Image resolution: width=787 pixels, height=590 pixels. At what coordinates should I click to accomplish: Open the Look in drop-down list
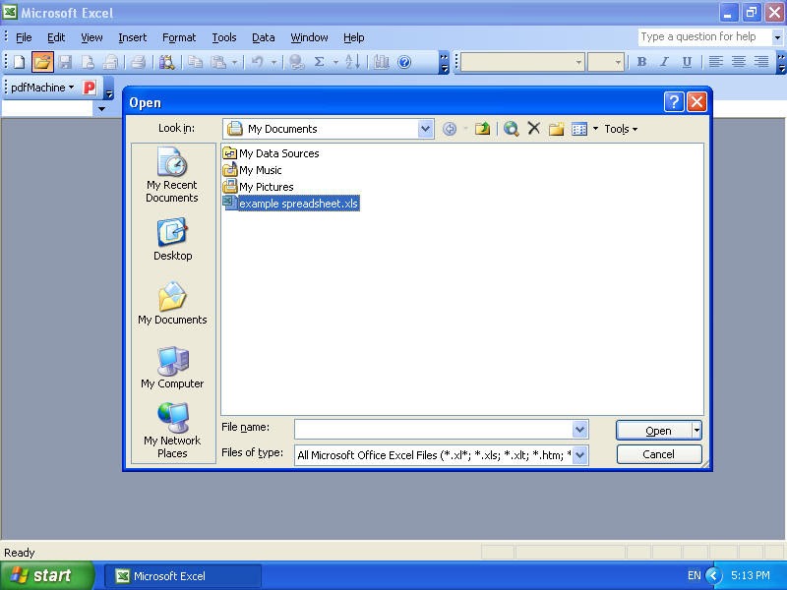(425, 128)
